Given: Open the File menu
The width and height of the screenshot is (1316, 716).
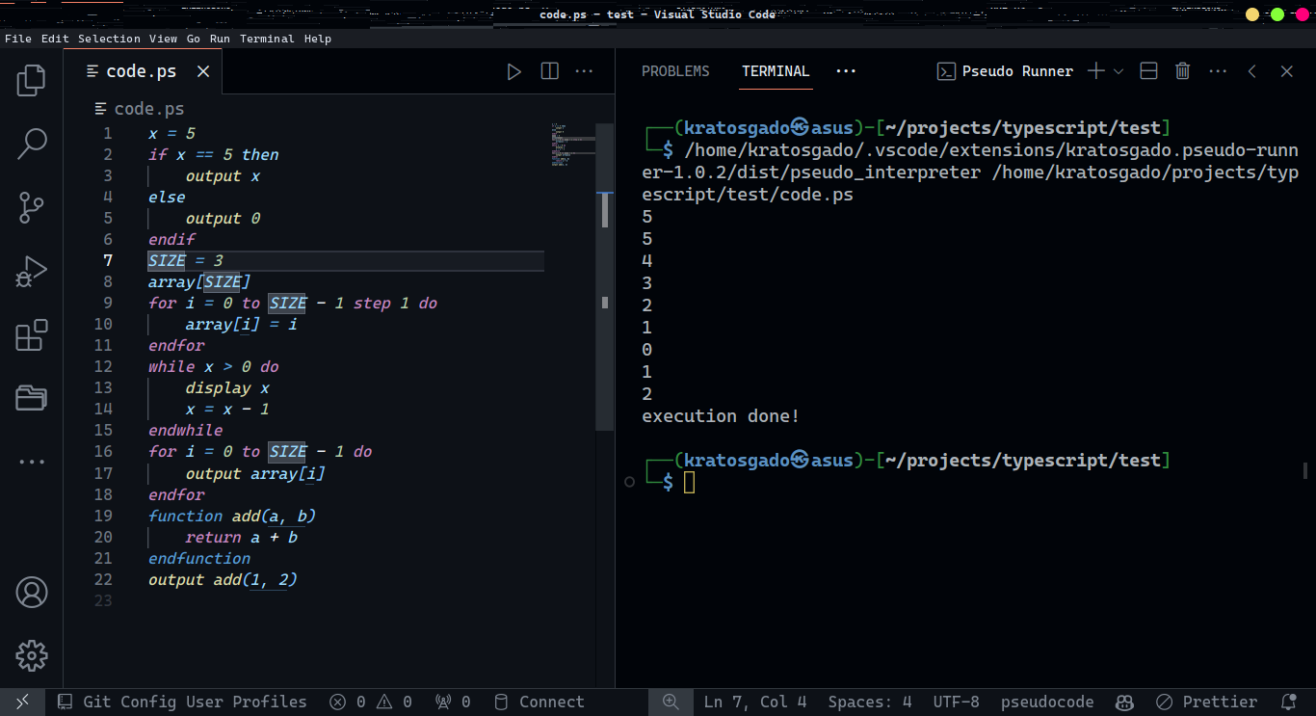Looking at the screenshot, I should (18, 39).
